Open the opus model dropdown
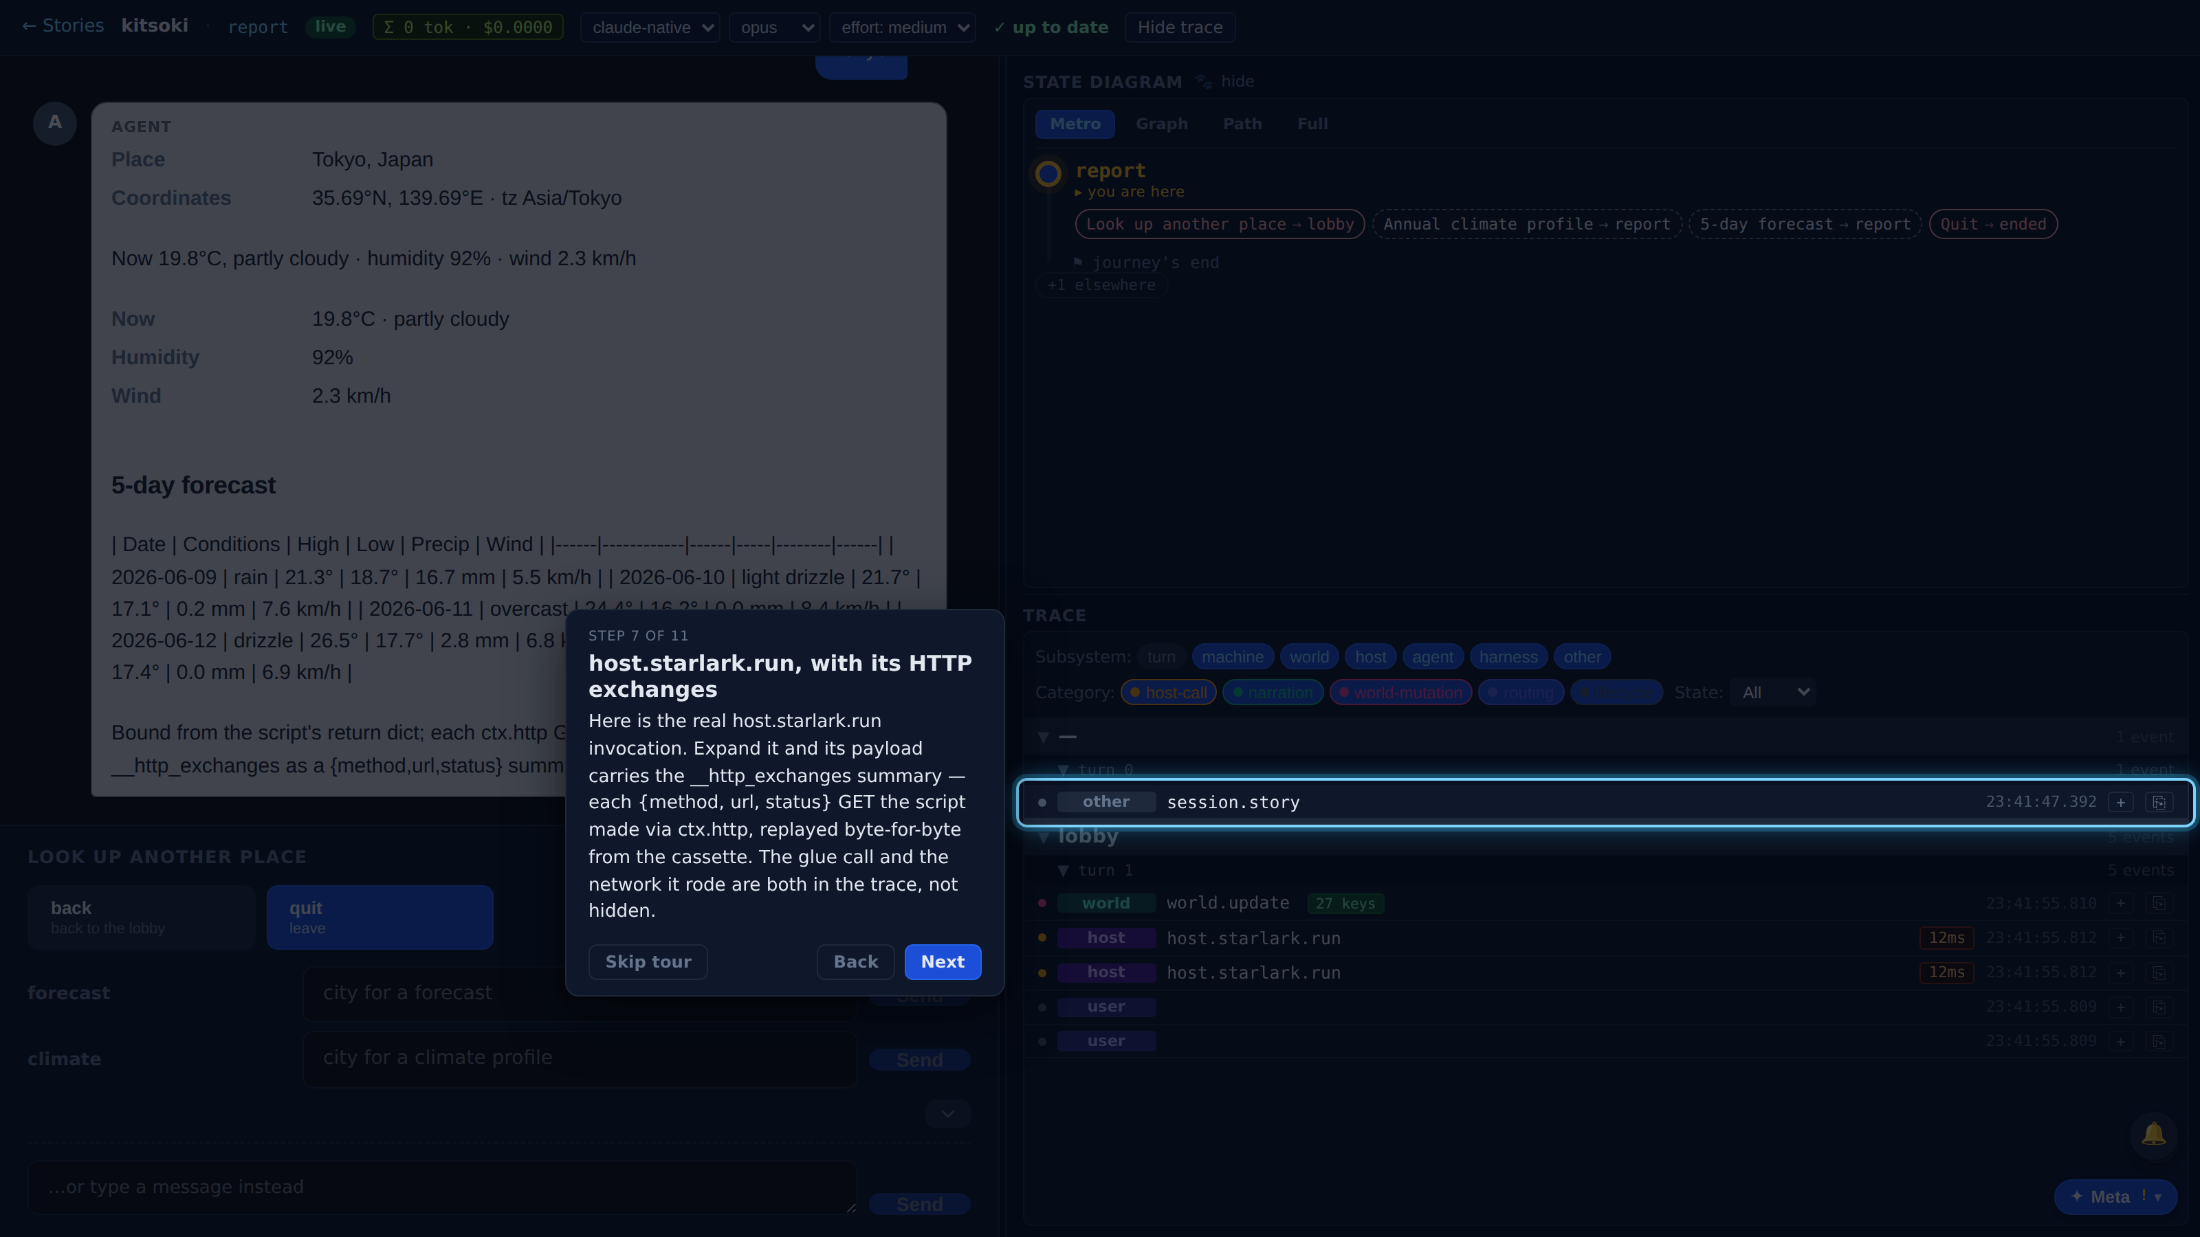The height and width of the screenshot is (1237, 2200). coord(775,27)
